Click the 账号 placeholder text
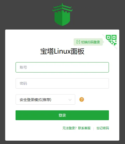Screen dimensions: 125x144 click(x=23, y=67)
